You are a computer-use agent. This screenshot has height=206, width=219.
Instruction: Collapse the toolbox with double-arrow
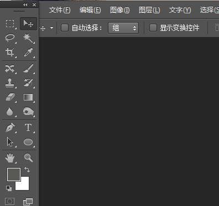[x=25, y=5]
